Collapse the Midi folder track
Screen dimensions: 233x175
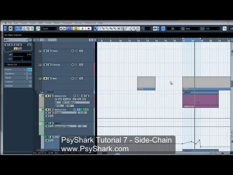pos(40,79)
